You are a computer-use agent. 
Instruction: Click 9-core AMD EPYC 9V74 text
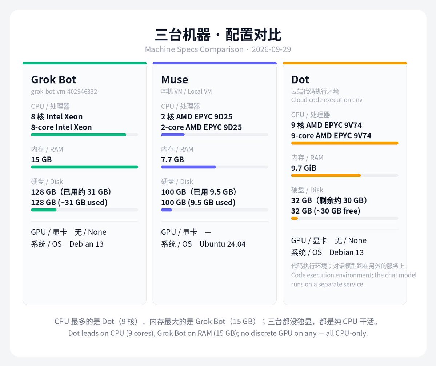pyautogui.click(x=331, y=136)
